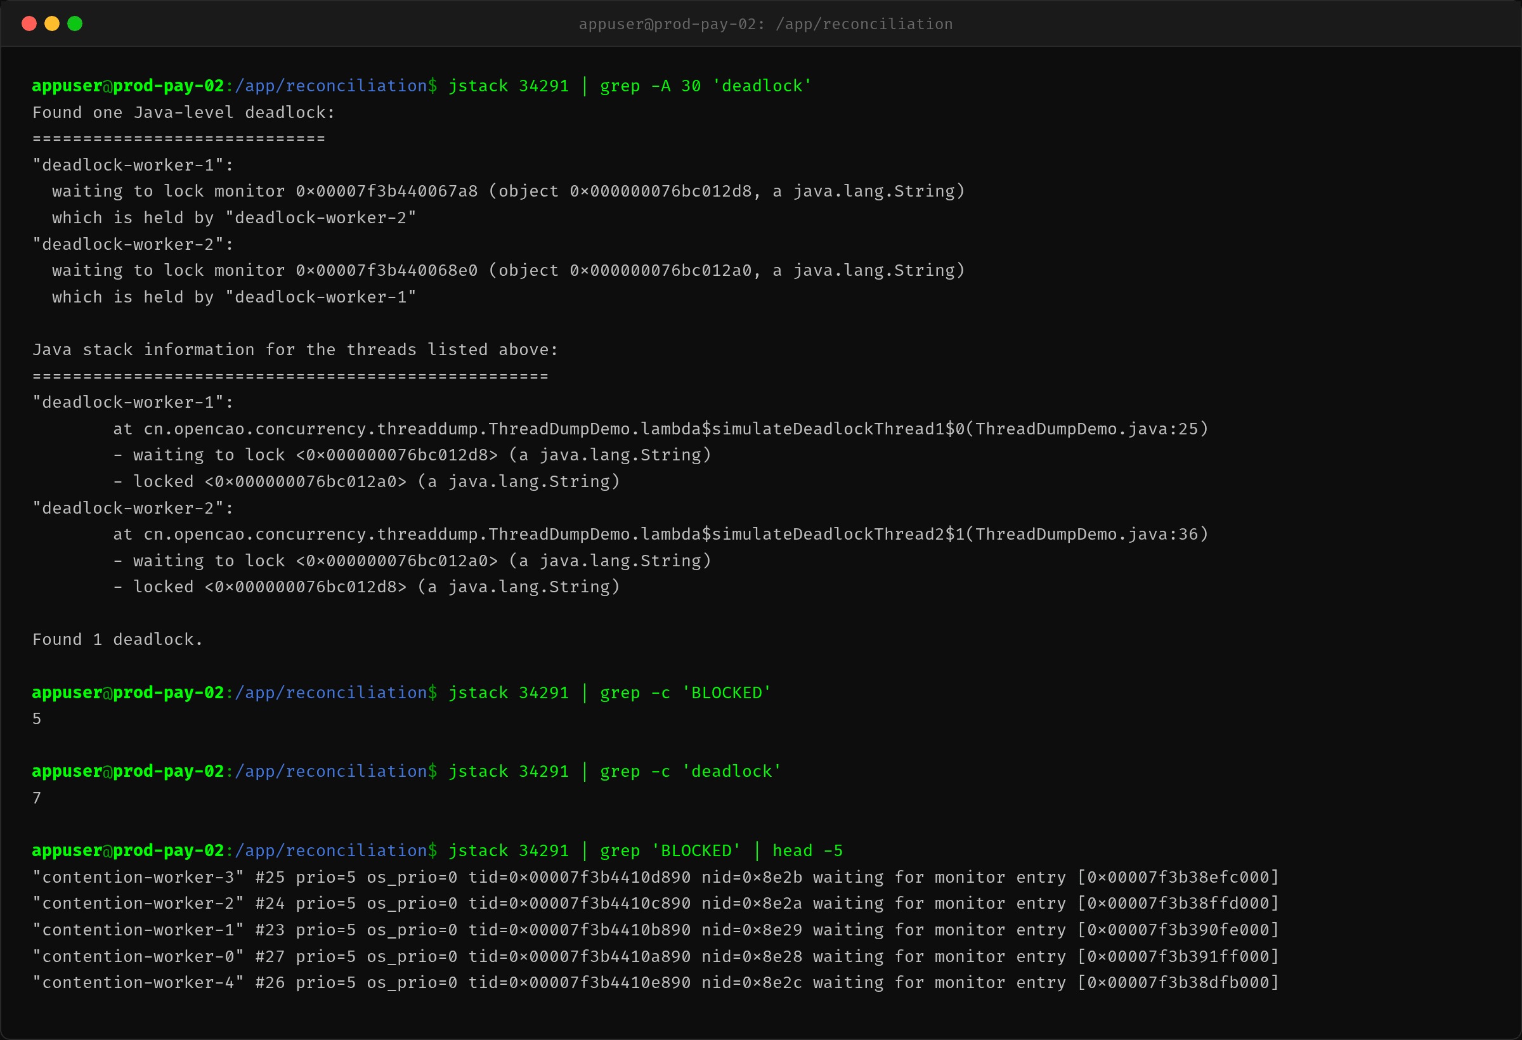This screenshot has width=1522, height=1040.
Task: Click stack address [0x00007f3b38efc000]
Action: [1178, 877]
